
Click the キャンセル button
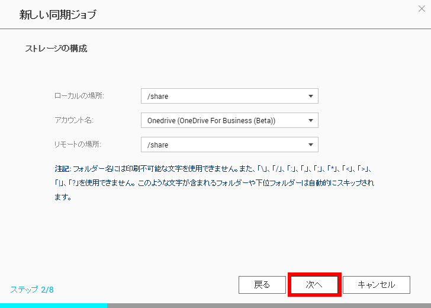377,285
